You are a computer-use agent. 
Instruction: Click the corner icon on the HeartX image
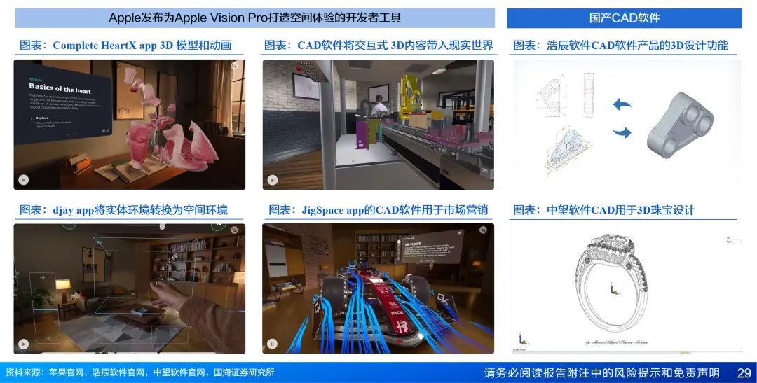(x=234, y=66)
